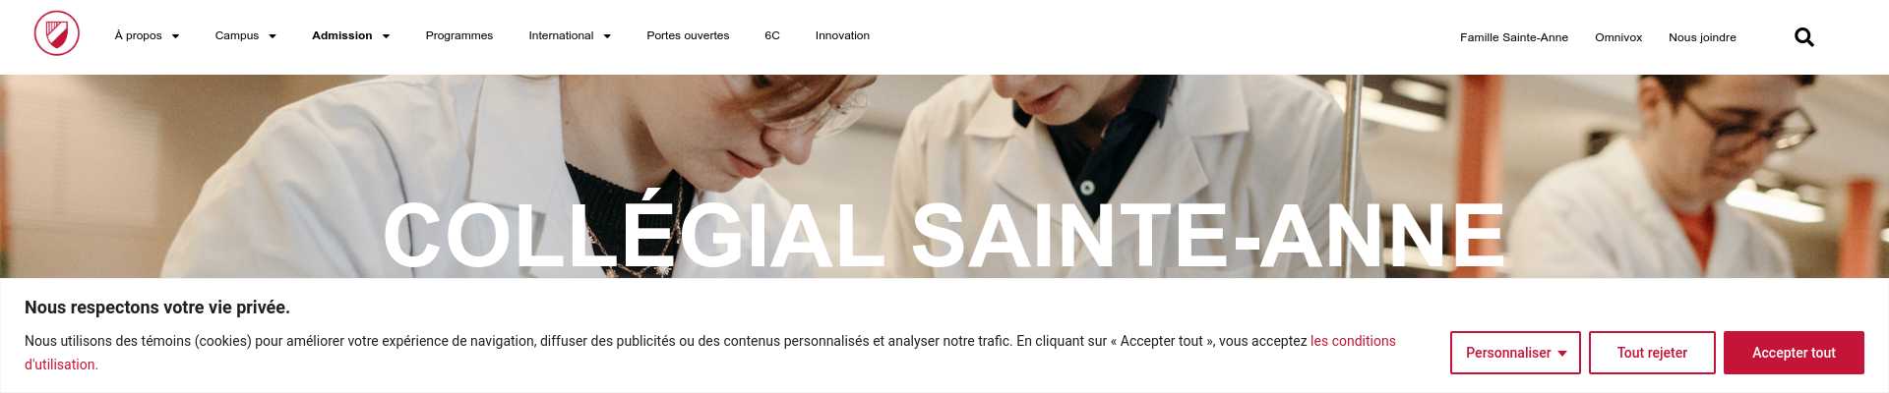The height and width of the screenshot is (393, 1889).
Task: Go to the Programmes page
Action: 459,35
